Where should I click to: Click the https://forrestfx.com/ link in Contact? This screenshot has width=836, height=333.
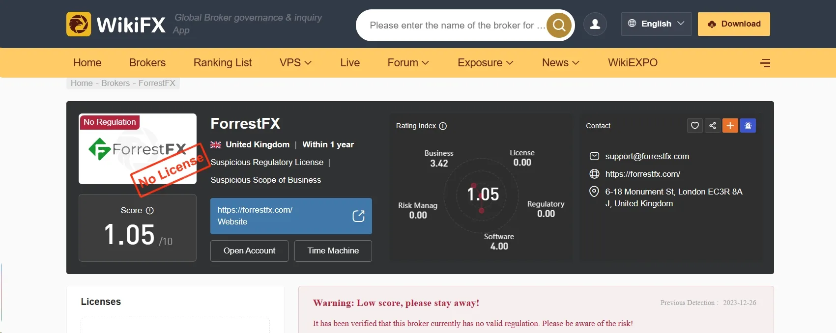pos(642,174)
